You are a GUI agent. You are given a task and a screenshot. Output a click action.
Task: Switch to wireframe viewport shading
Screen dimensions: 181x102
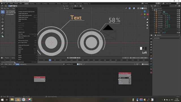141,8
